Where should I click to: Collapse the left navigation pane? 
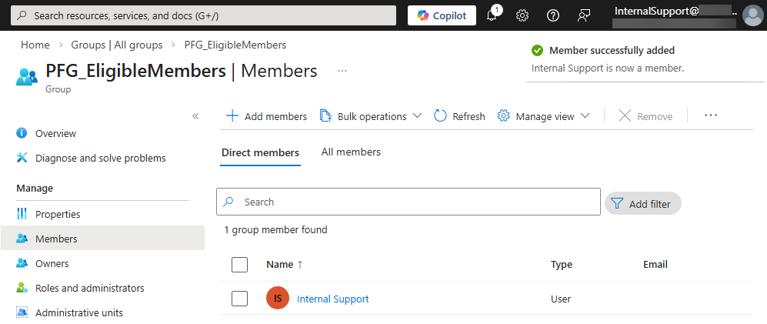tap(195, 116)
